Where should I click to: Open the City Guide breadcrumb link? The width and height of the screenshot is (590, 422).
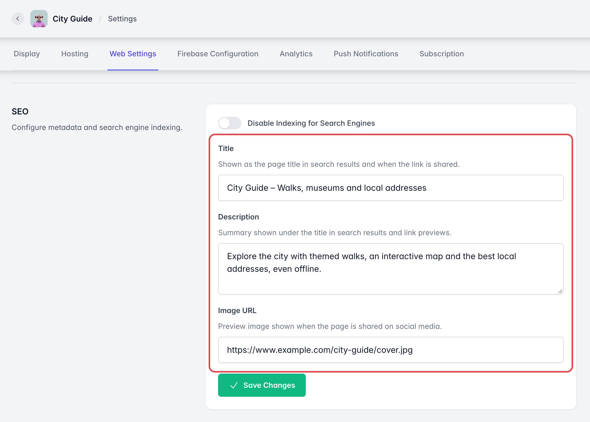click(x=72, y=19)
